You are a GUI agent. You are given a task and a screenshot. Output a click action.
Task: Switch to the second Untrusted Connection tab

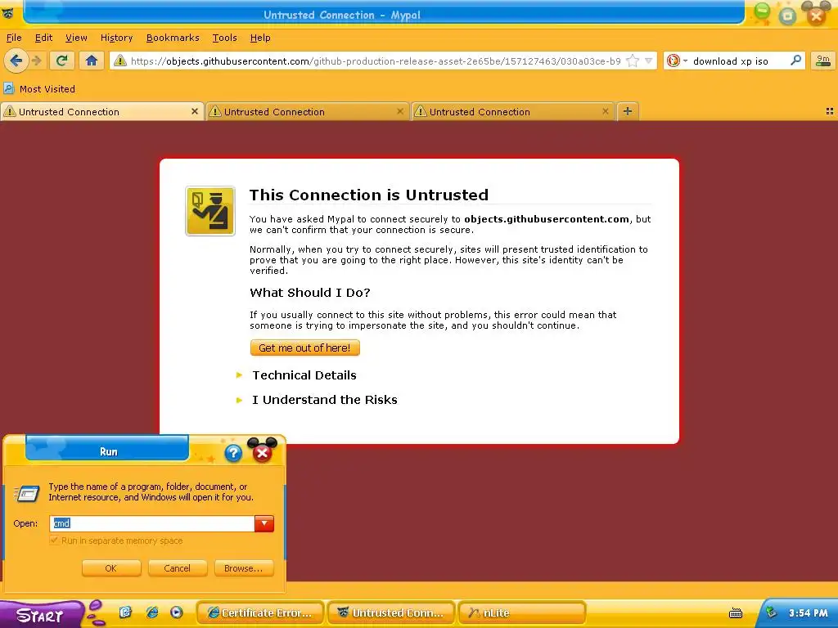click(x=308, y=111)
